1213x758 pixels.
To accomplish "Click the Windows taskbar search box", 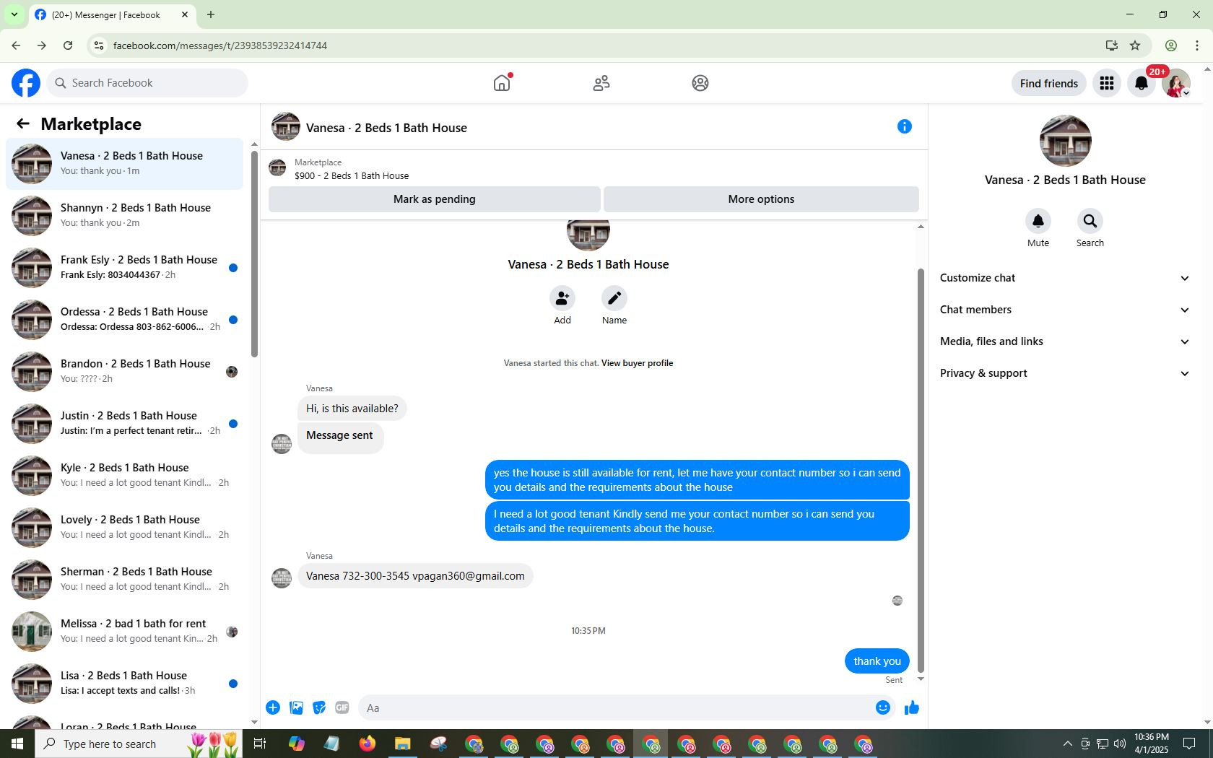I will (x=137, y=744).
